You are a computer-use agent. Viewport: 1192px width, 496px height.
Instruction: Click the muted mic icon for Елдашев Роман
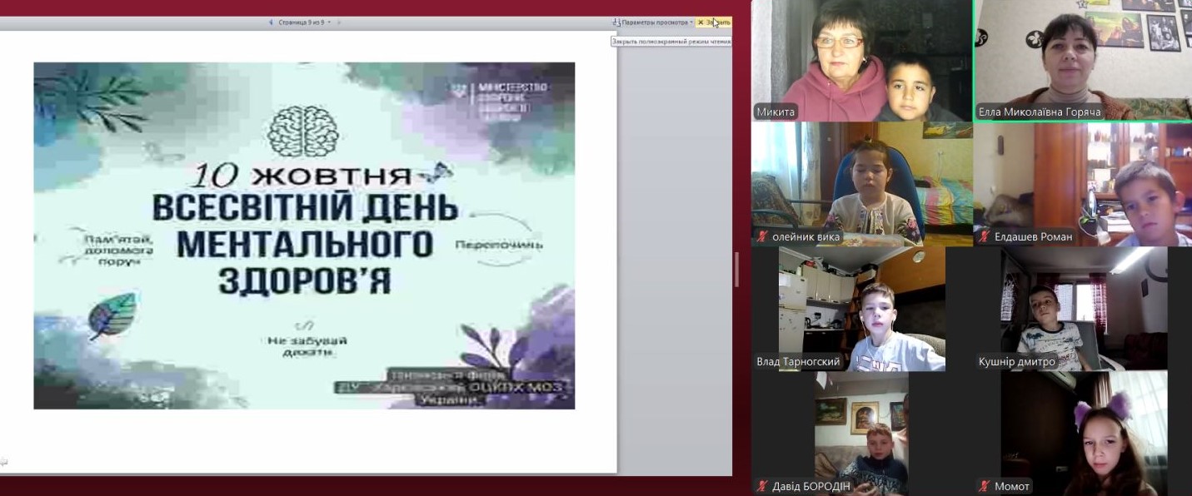(x=984, y=237)
